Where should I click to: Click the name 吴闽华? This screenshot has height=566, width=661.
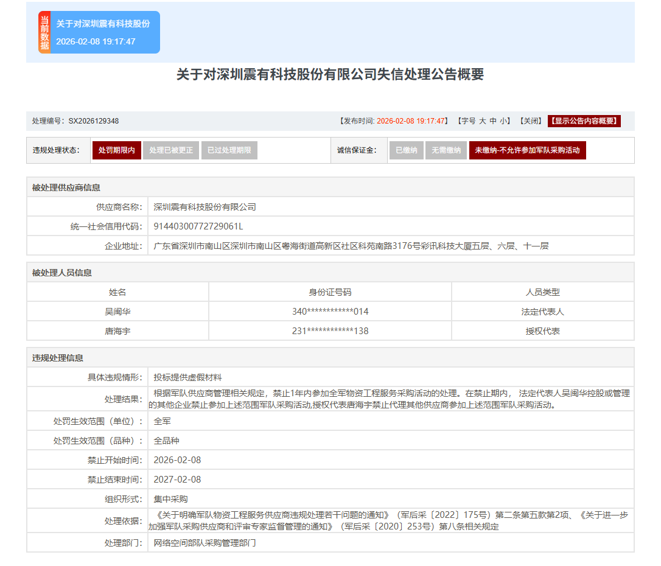117,312
